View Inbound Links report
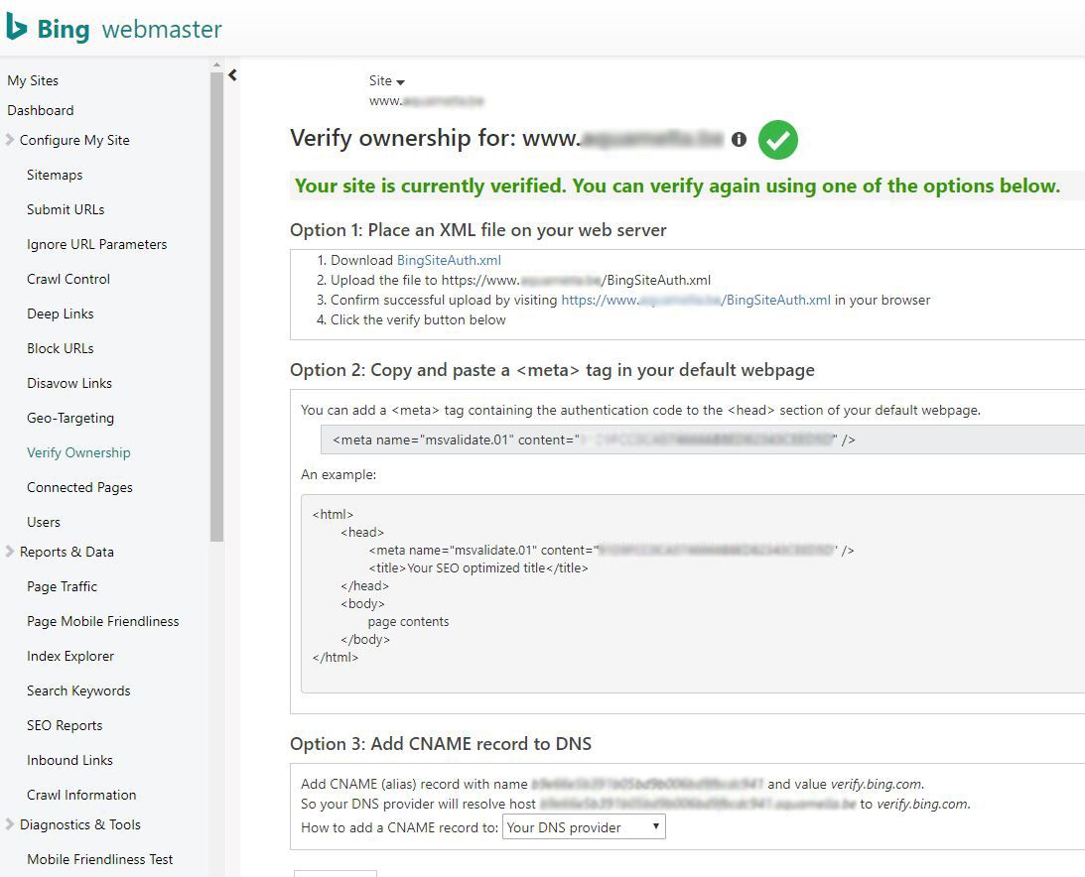Viewport: 1085px width, 877px height. point(69,760)
